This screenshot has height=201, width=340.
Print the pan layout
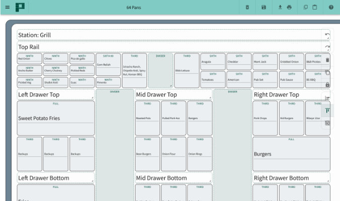tap(289, 7)
